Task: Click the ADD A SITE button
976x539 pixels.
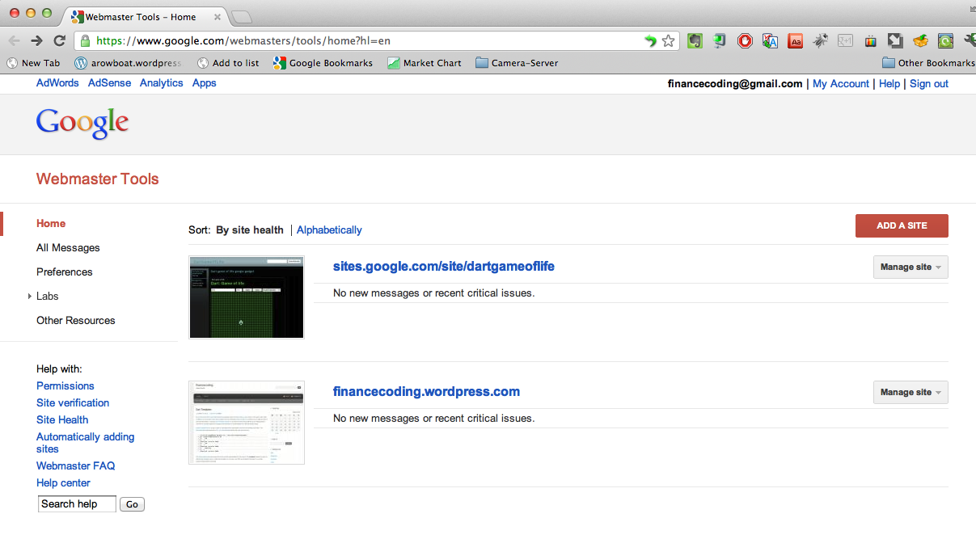Action: 902,226
